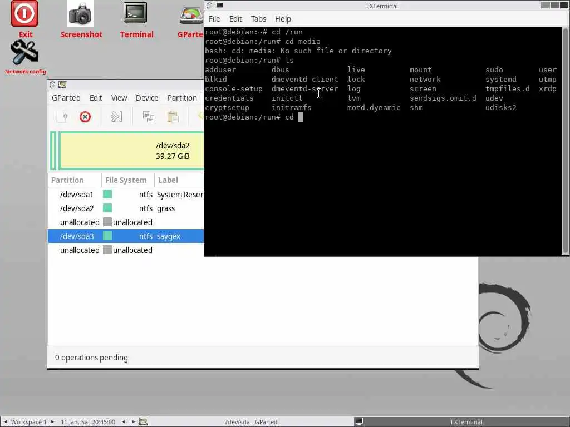Click the /dev/sda3 file system color swatch
The image size is (570, 427).
[107, 236]
